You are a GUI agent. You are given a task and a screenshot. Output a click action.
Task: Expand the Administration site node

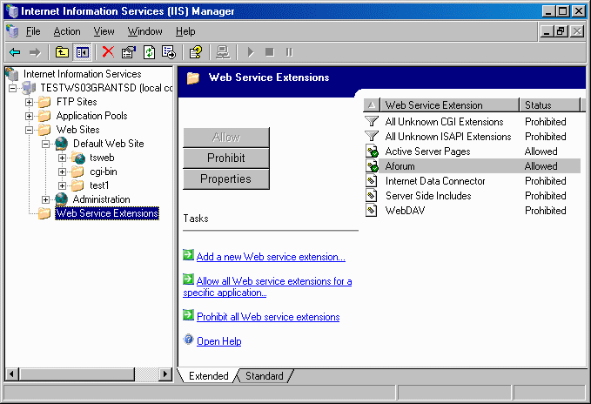click(45, 199)
